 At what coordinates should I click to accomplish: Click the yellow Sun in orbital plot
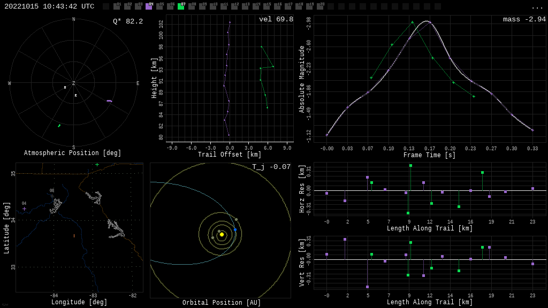coord(222,234)
